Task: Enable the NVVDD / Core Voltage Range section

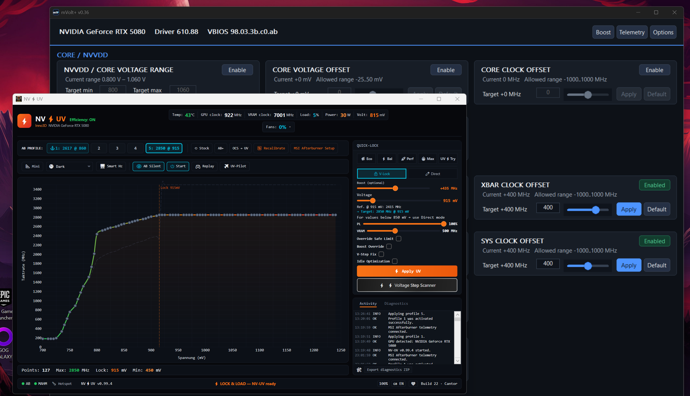Action: 237,70
